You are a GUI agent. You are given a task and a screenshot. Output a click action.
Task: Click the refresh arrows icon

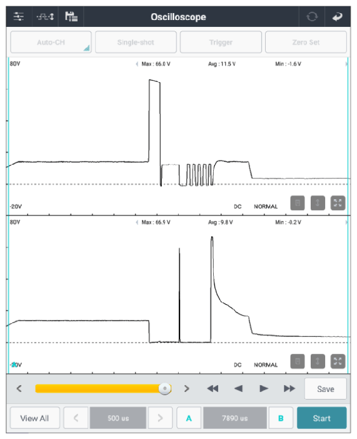click(x=312, y=17)
